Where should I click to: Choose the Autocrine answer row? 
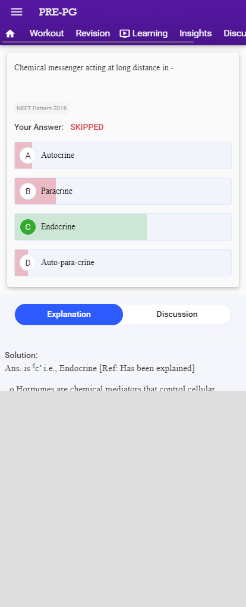point(123,155)
